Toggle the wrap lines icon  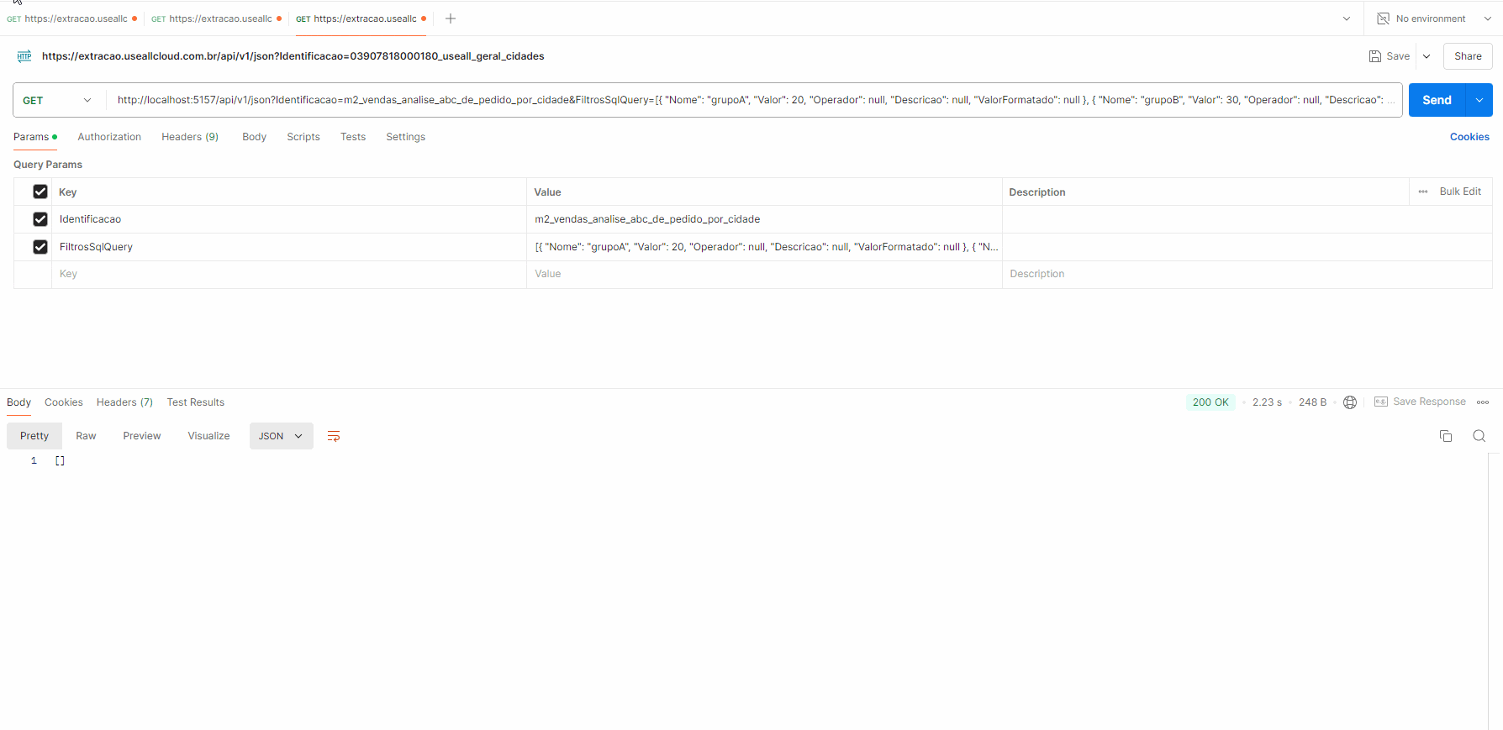[x=334, y=436]
